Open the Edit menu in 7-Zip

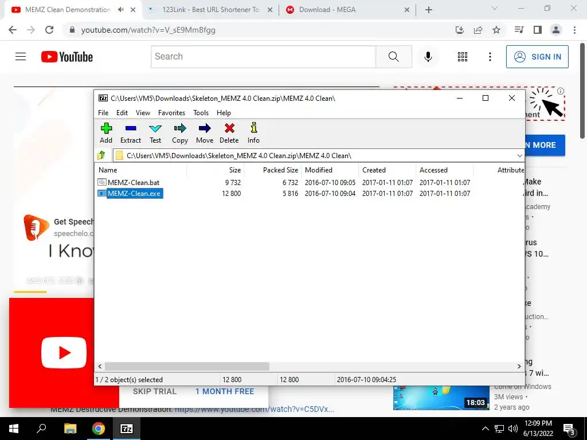coord(122,113)
